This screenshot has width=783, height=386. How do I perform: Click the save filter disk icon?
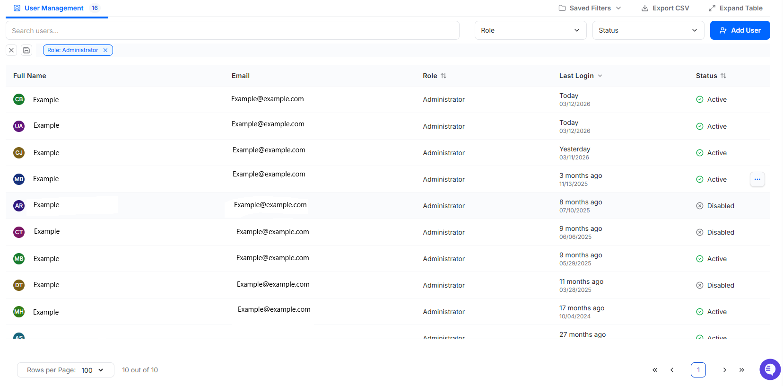point(26,50)
